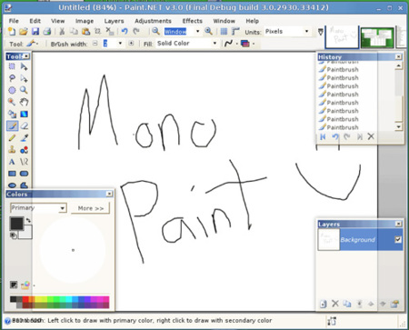Image resolution: width=409 pixels, height=330 pixels.
Task: Click the More >> button in Colors
Action: point(91,208)
